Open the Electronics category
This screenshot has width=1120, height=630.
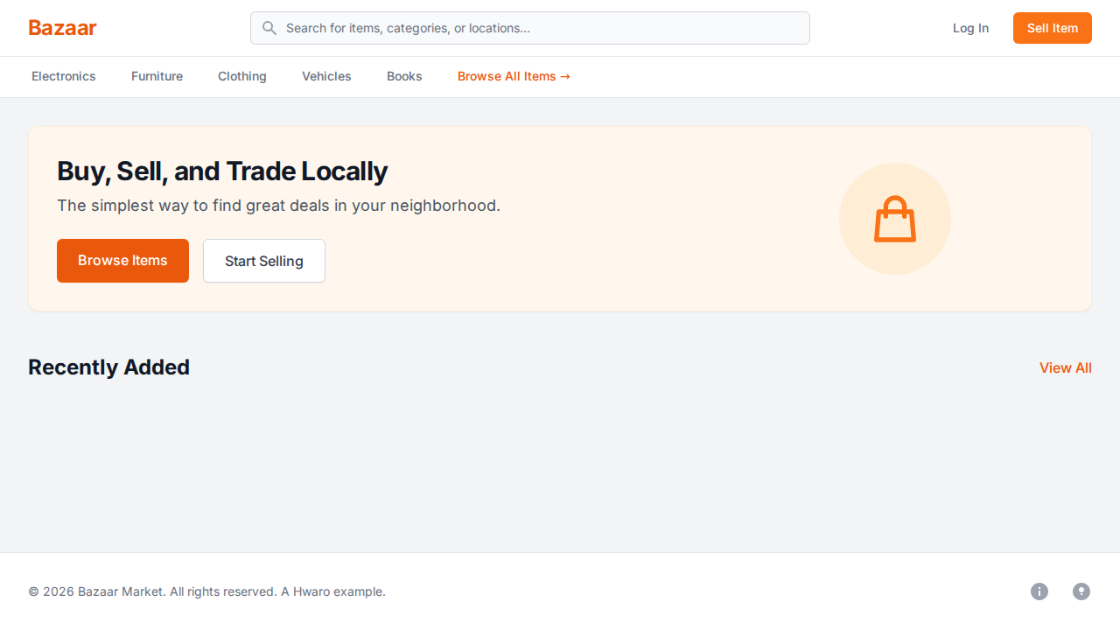coord(64,77)
